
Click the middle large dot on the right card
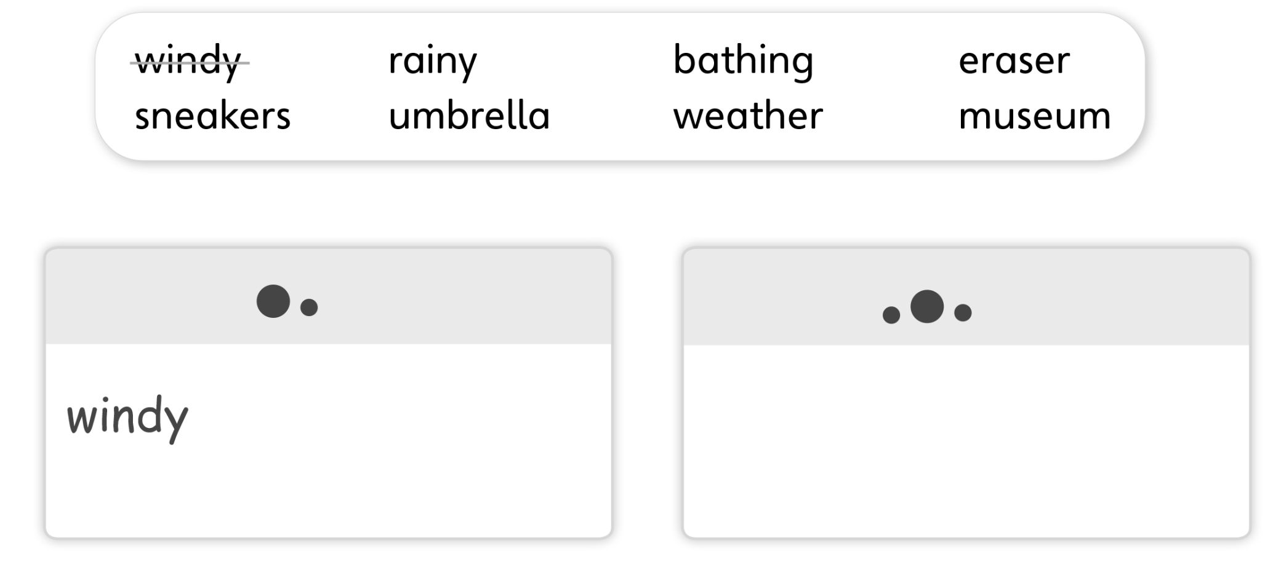pos(927,306)
